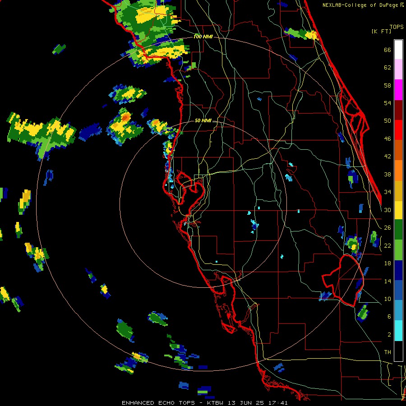
Task: Select the 34 value on the legend
Action: click(388, 192)
